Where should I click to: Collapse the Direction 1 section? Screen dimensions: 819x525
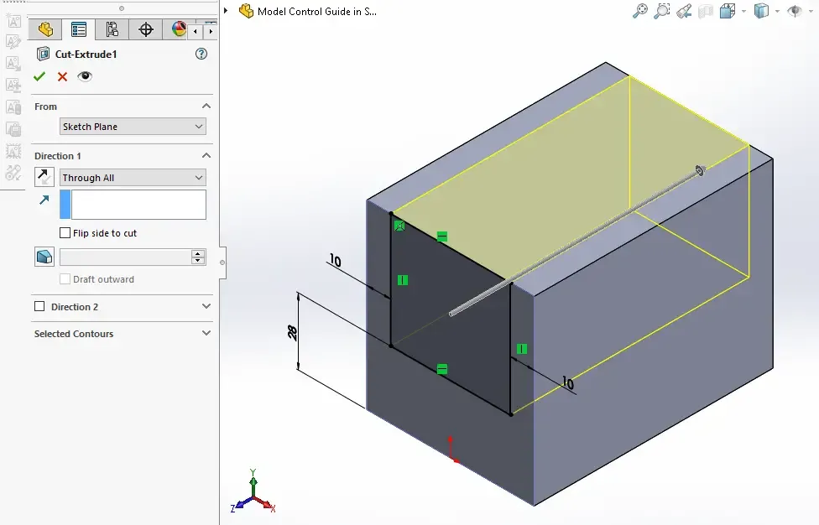pyautogui.click(x=206, y=155)
